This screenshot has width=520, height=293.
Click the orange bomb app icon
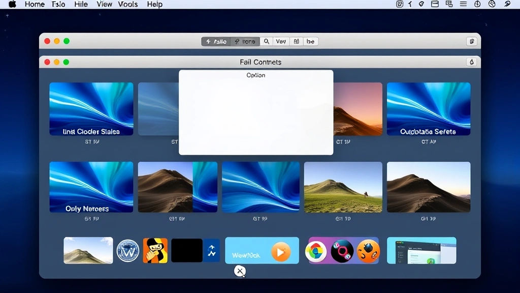(368, 251)
